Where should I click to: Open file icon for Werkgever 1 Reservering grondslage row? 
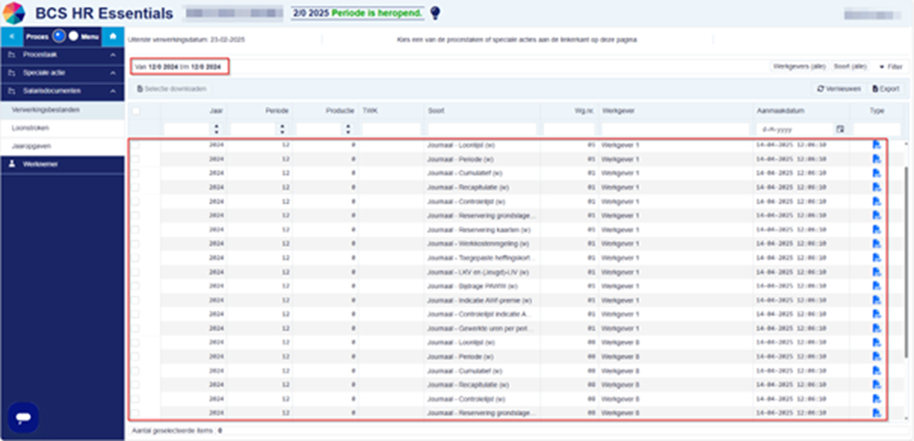point(876,216)
